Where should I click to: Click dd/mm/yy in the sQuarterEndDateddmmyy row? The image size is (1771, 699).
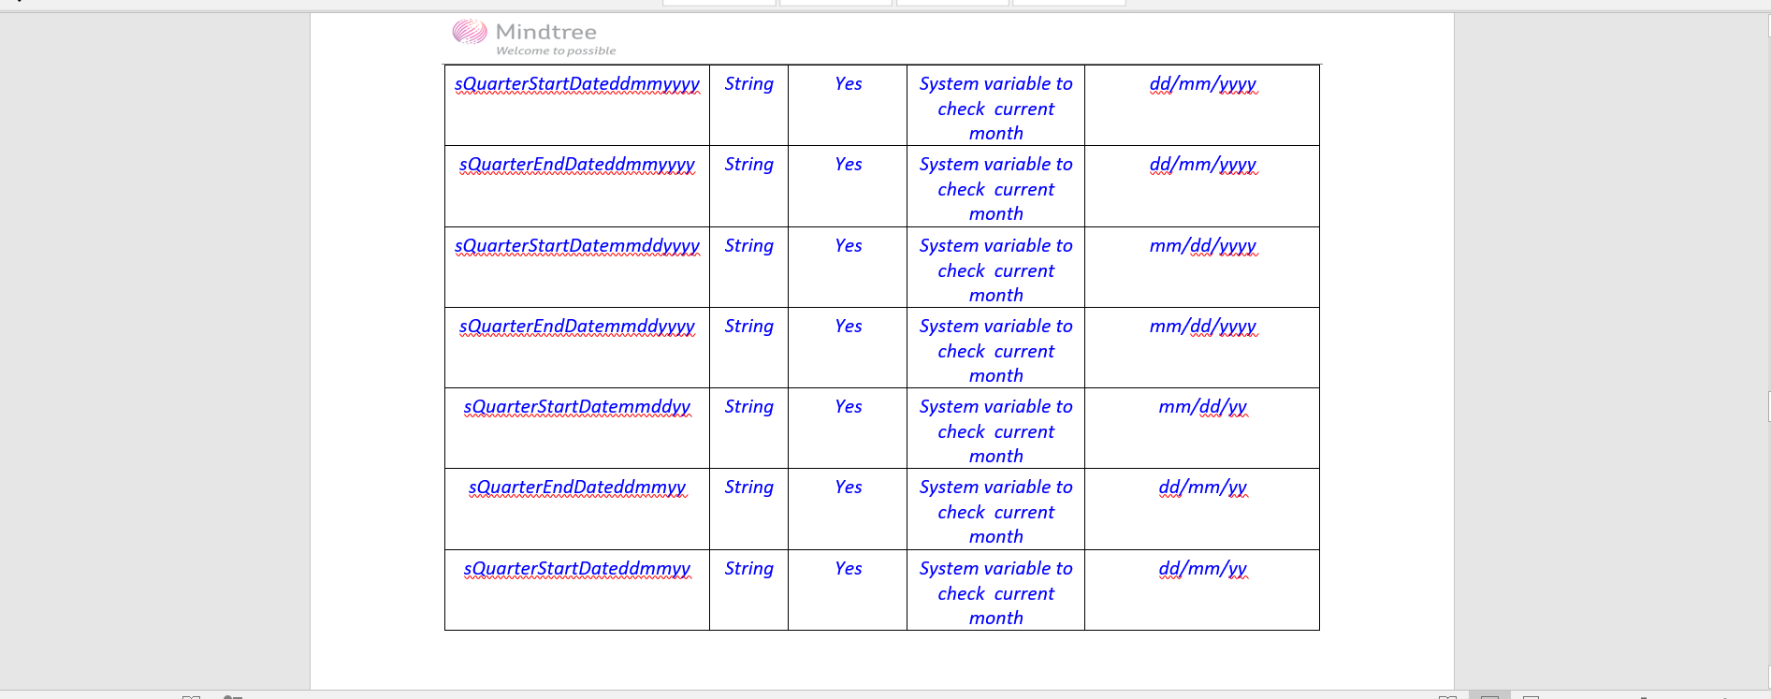[1202, 488]
